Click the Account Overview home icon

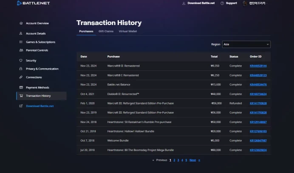coord(21,23)
